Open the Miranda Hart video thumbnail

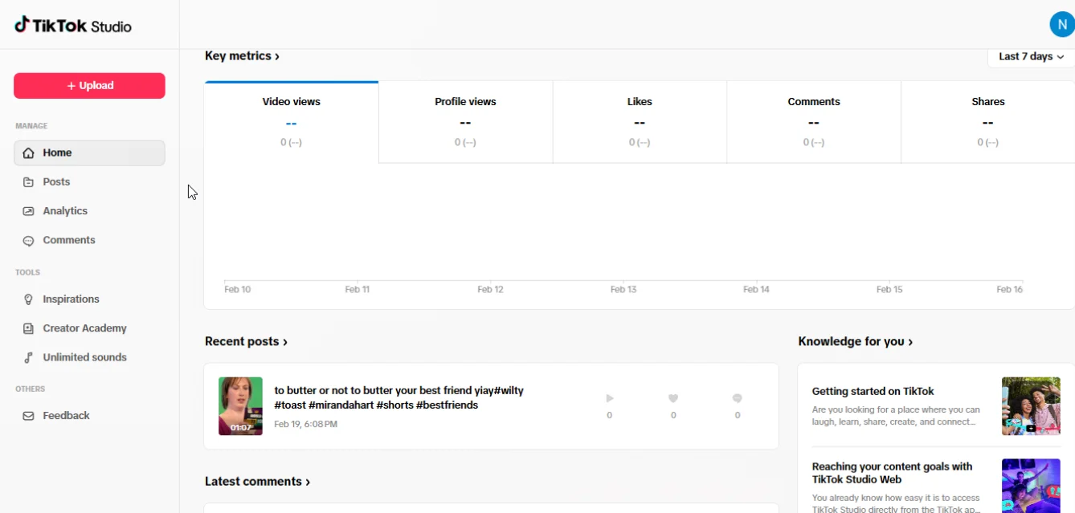(x=240, y=406)
